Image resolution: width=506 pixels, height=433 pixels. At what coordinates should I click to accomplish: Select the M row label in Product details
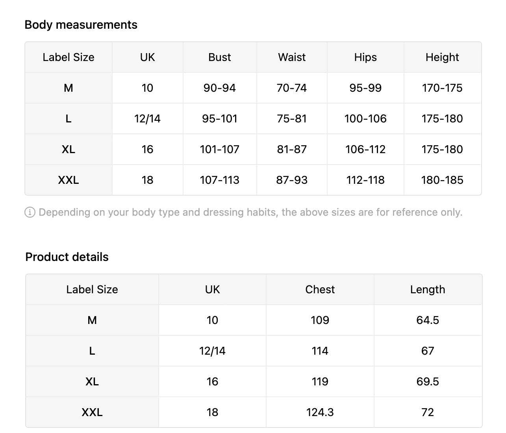tap(92, 320)
